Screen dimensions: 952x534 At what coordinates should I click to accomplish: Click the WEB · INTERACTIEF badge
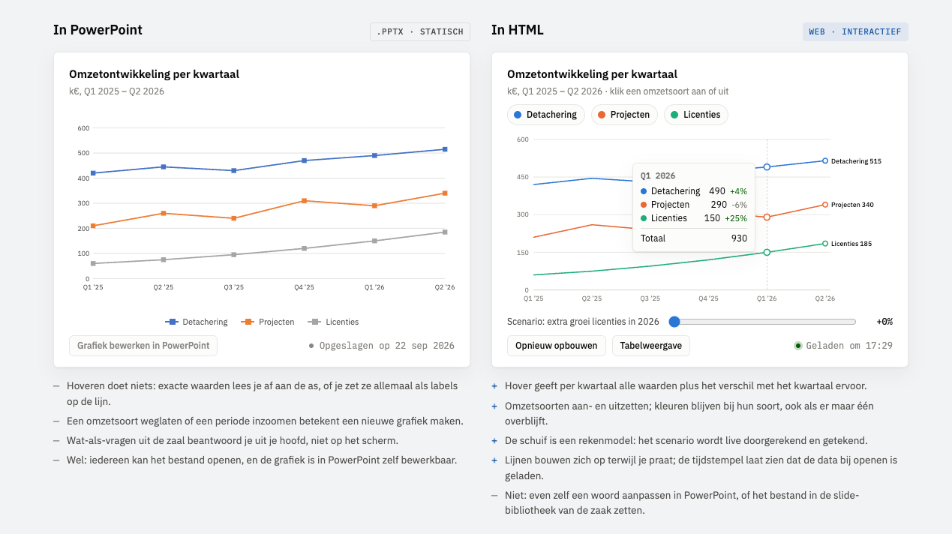point(855,31)
